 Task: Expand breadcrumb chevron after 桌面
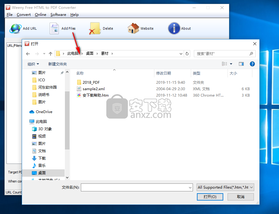click(97, 53)
